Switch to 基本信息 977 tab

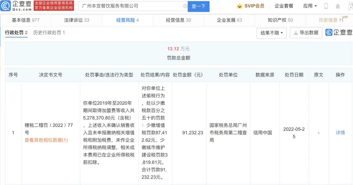[26, 20]
